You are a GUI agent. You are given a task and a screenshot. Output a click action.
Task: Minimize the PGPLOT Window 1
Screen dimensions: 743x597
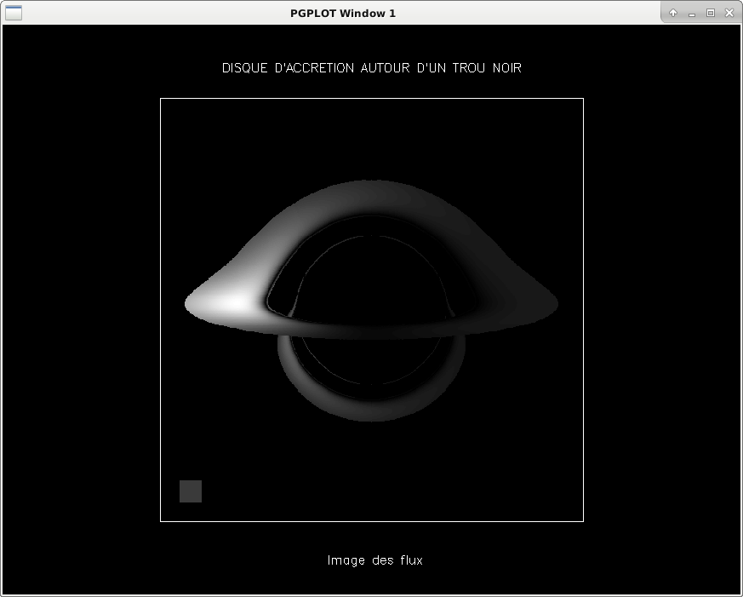[692, 14]
